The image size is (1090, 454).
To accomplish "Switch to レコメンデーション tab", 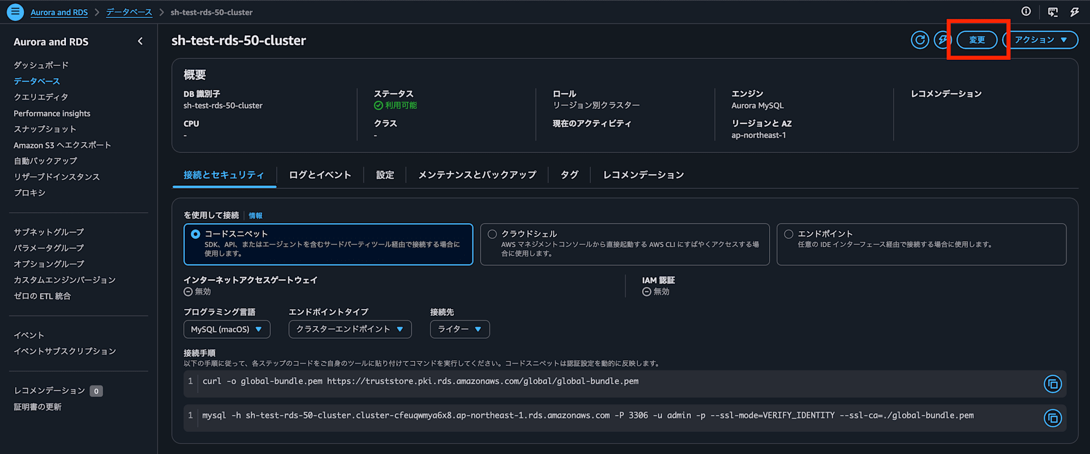I will pyautogui.click(x=643, y=175).
